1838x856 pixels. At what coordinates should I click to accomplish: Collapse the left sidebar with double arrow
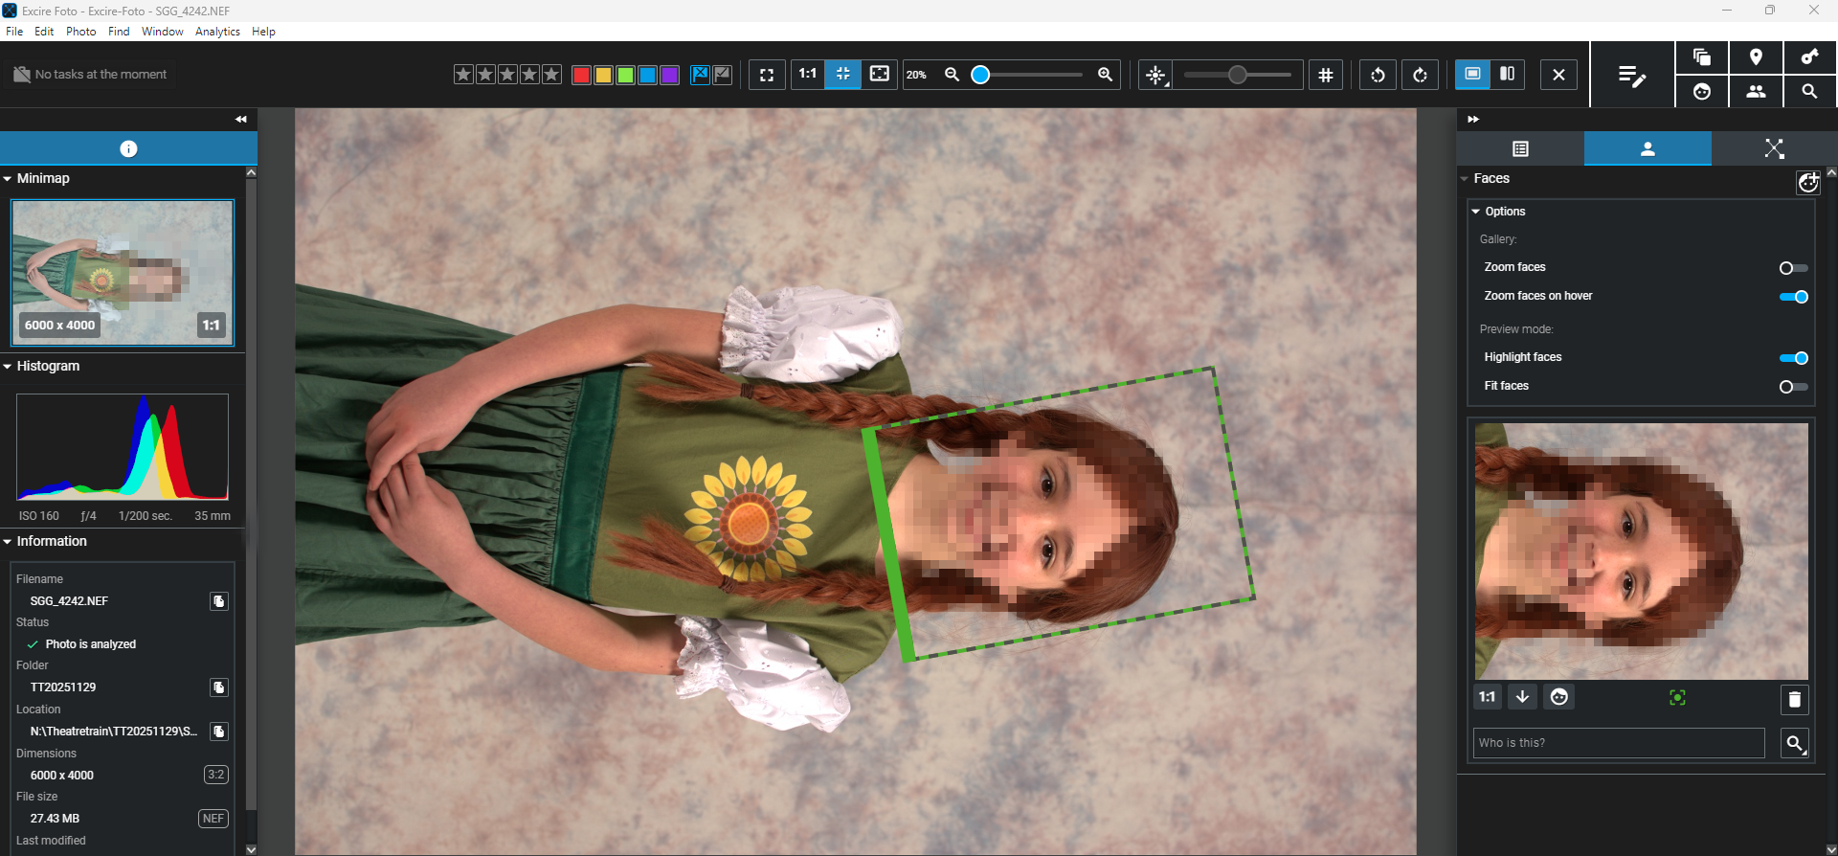(241, 120)
